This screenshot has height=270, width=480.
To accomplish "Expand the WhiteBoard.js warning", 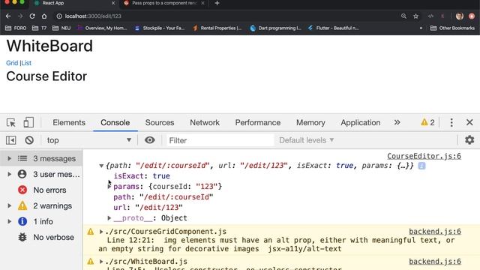I will click(x=101, y=262).
